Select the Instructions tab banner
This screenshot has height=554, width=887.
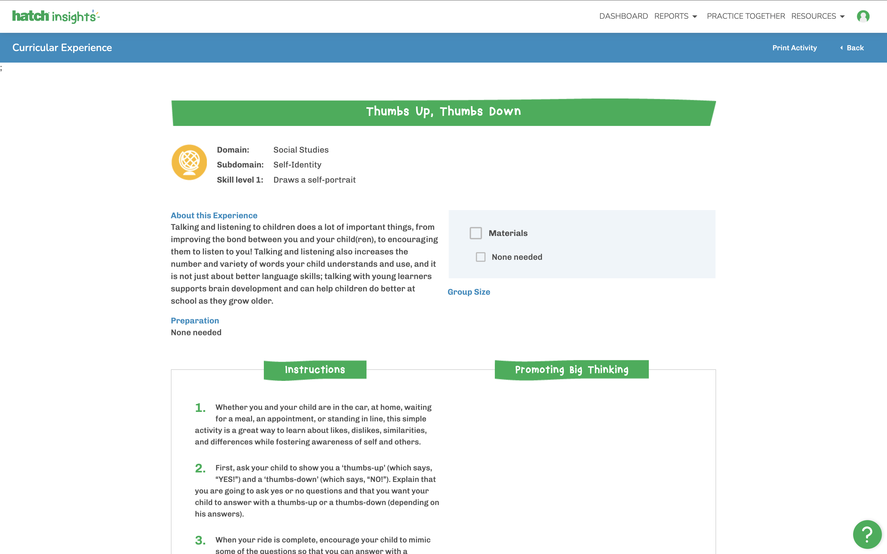point(315,370)
